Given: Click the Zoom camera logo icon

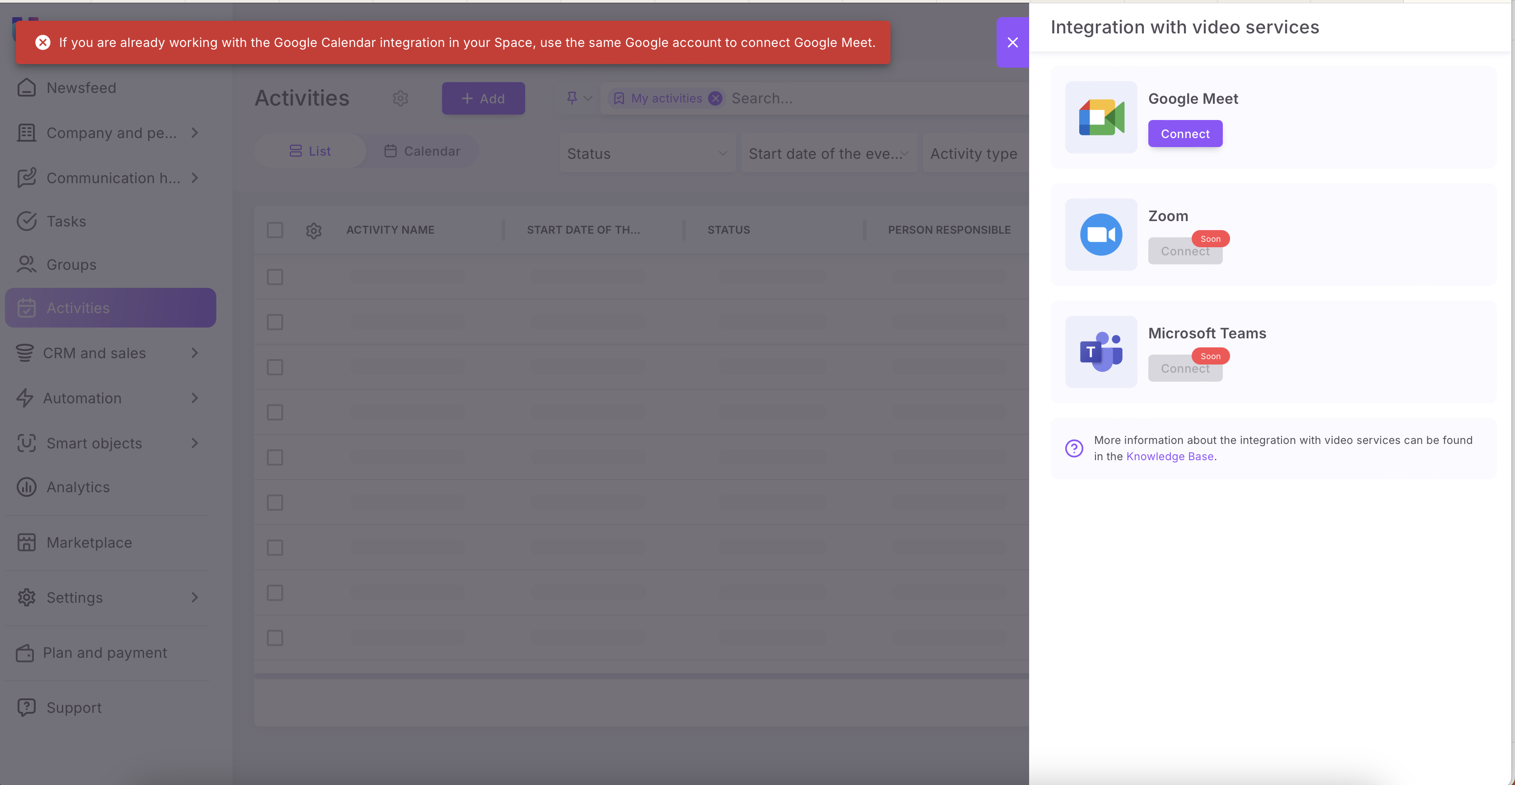Looking at the screenshot, I should pos(1101,235).
